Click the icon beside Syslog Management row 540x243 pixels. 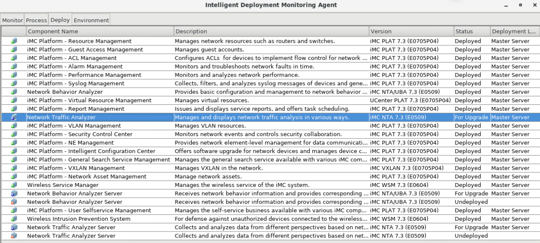point(14,83)
